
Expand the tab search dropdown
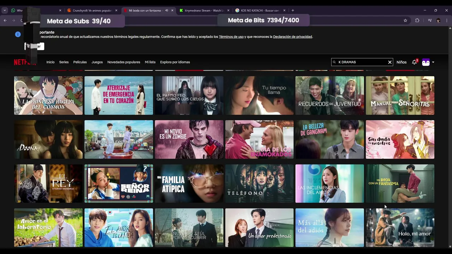5,11
